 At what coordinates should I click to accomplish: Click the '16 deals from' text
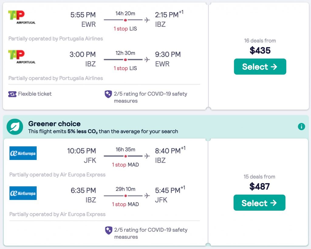coord(260,41)
